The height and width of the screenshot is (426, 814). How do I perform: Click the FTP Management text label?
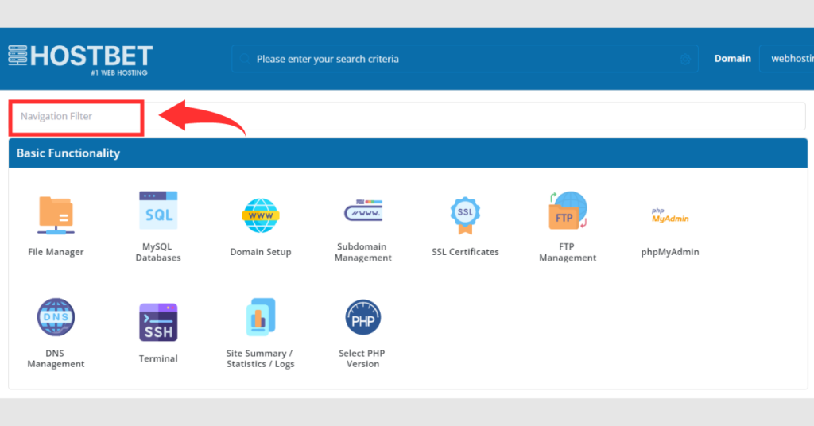[568, 252]
